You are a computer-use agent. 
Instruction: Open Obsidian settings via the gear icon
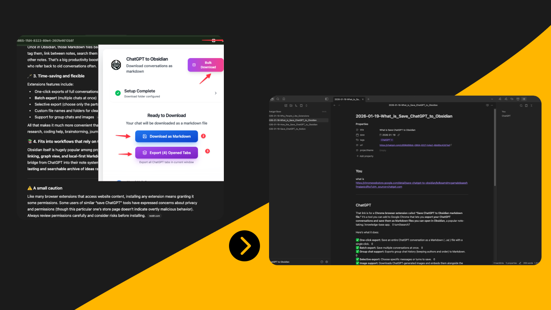(326, 261)
